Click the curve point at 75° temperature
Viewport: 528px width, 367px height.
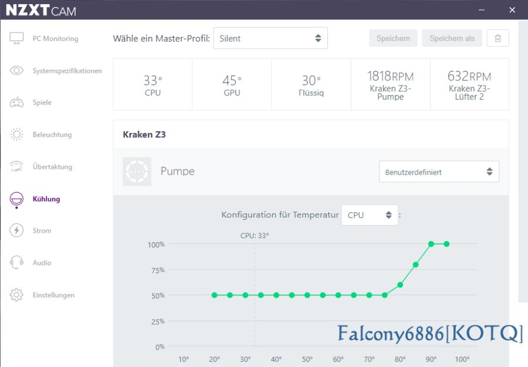point(384,295)
